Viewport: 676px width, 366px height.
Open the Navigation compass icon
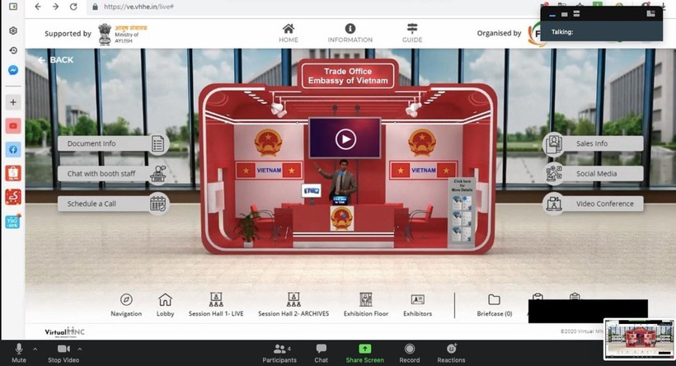(126, 300)
